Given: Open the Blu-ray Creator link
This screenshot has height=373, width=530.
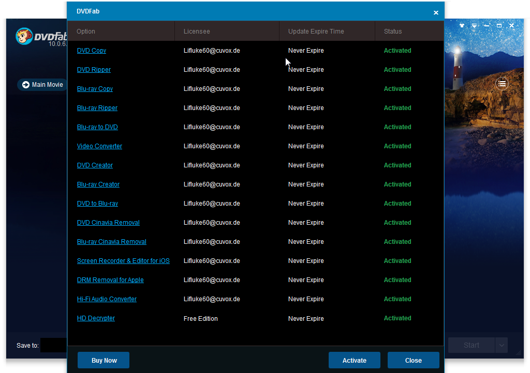Looking at the screenshot, I should [98, 184].
